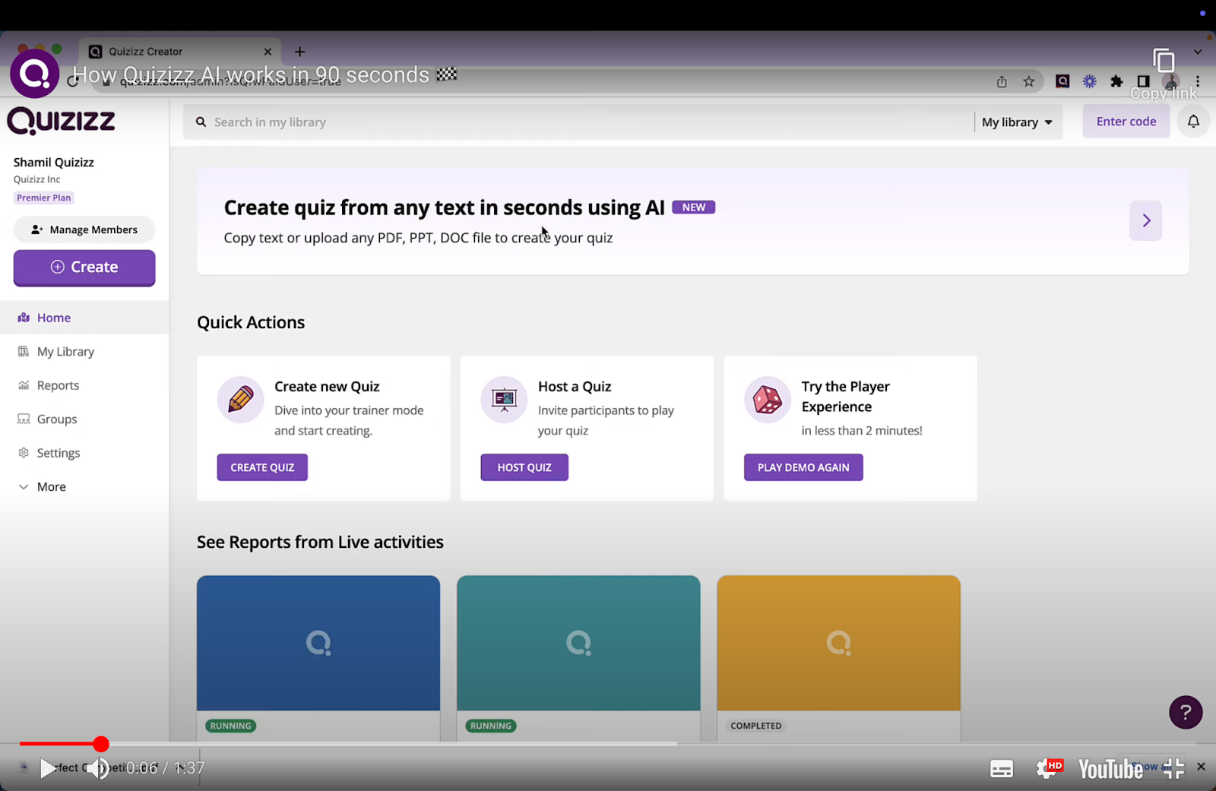The height and width of the screenshot is (791, 1216).
Task: Select the My Library sidebar icon
Action: click(x=24, y=351)
